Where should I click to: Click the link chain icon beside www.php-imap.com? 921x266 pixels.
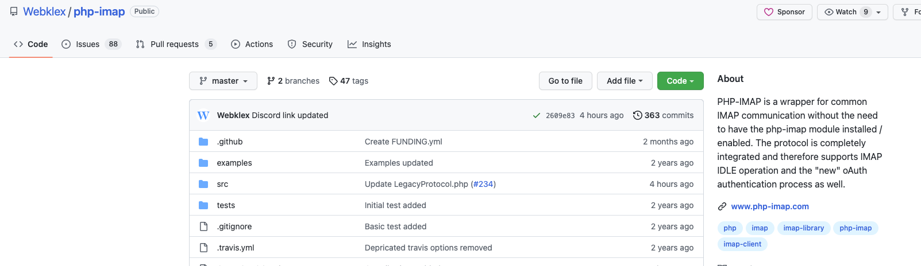[722, 206]
